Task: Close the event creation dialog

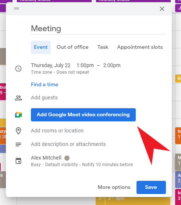Action: [x=162, y=9]
